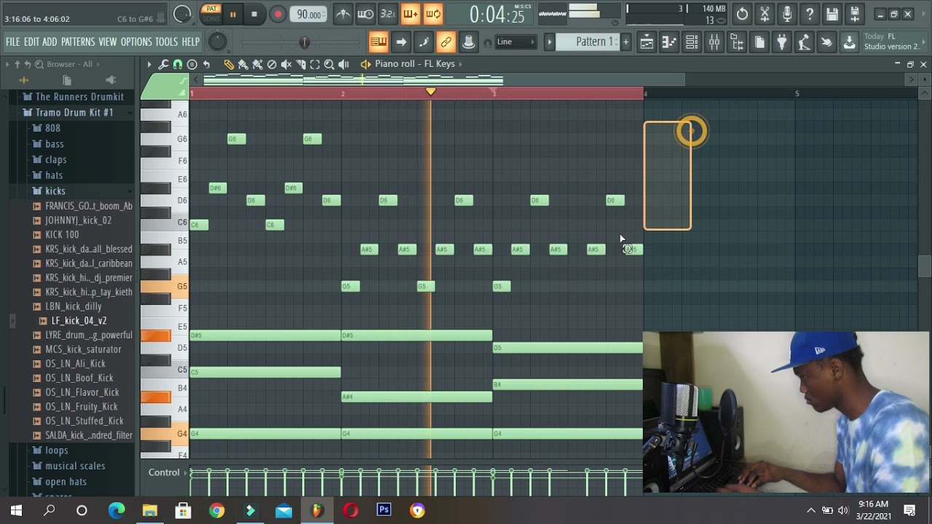Click the piano roll playback speaker tool
This screenshot has width=932, height=524.
tap(344, 64)
